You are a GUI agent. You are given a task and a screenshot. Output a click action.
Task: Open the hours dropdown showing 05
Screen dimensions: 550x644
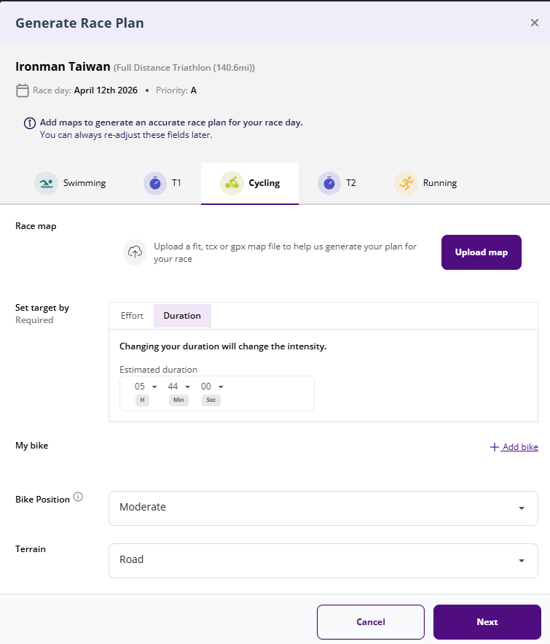point(146,387)
